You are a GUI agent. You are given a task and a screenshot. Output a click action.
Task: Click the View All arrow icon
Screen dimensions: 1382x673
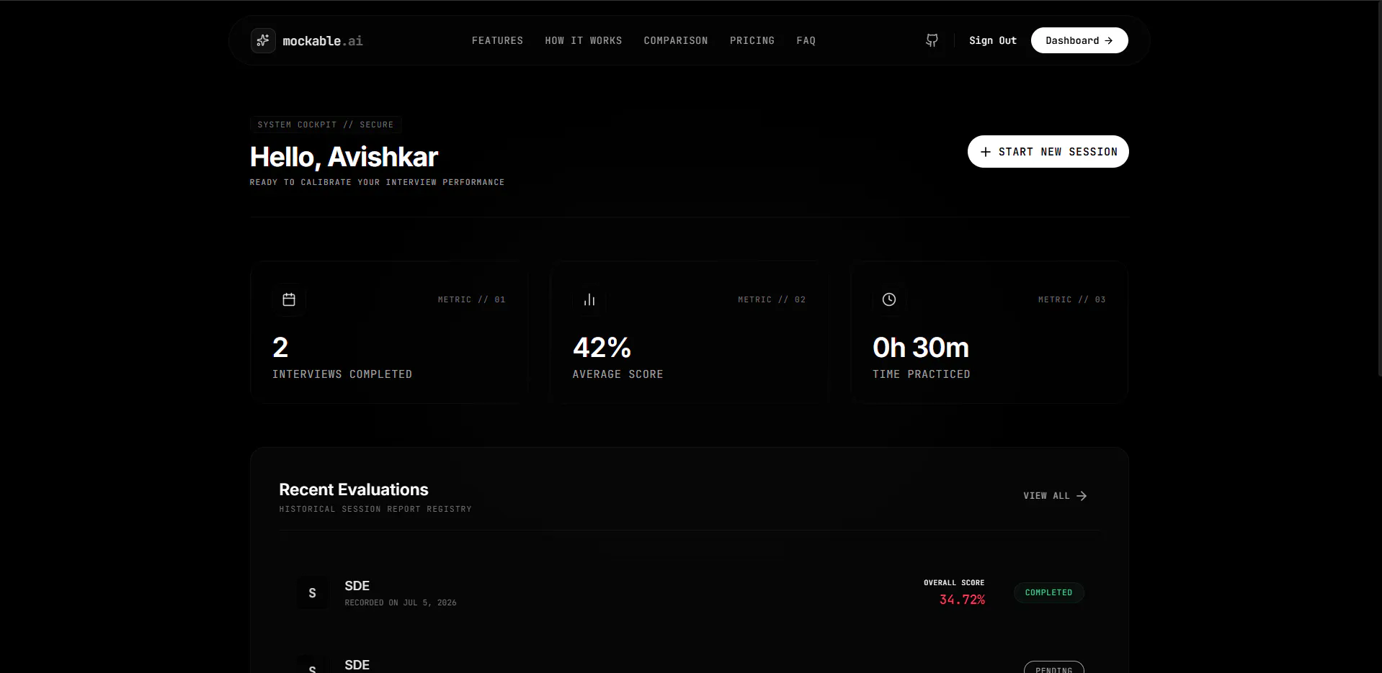(1082, 496)
